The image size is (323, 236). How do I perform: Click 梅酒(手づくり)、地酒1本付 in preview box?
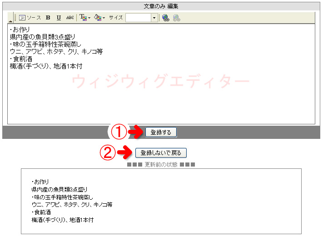pos(63,220)
